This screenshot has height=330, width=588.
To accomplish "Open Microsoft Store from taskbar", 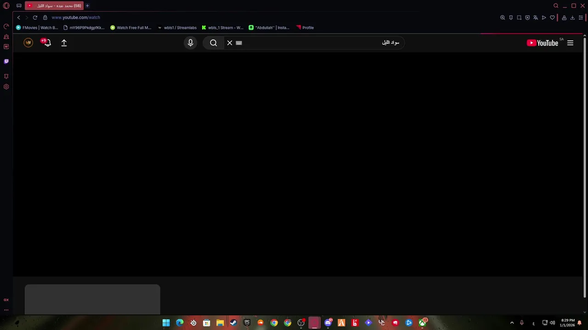I will pos(207,323).
